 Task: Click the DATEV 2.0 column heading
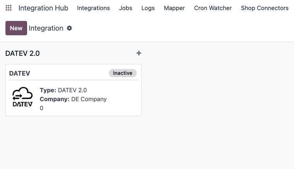click(22, 53)
